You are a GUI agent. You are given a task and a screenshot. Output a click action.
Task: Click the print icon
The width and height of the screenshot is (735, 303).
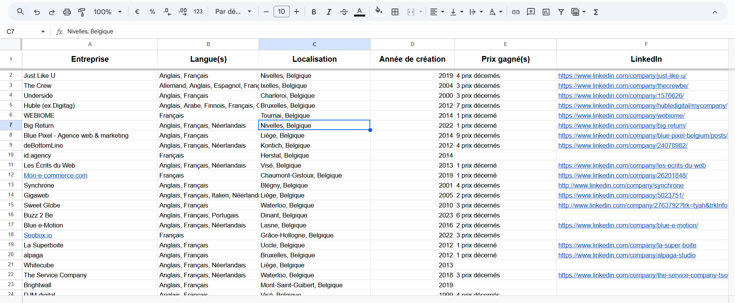[x=67, y=12]
